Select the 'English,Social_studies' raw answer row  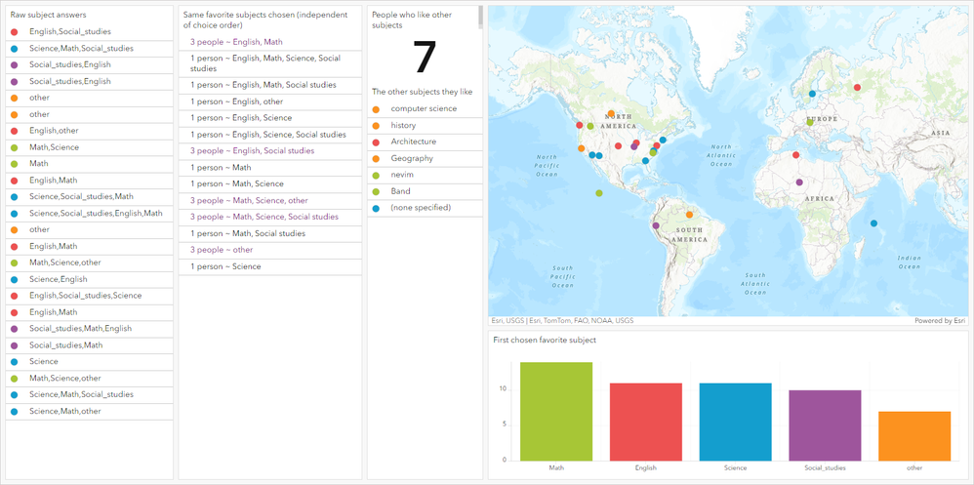click(90, 31)
